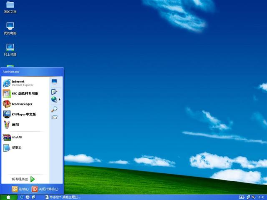Click the 关闭计算机 shut down button
This screenshot has width=267, height=200.
45,189
